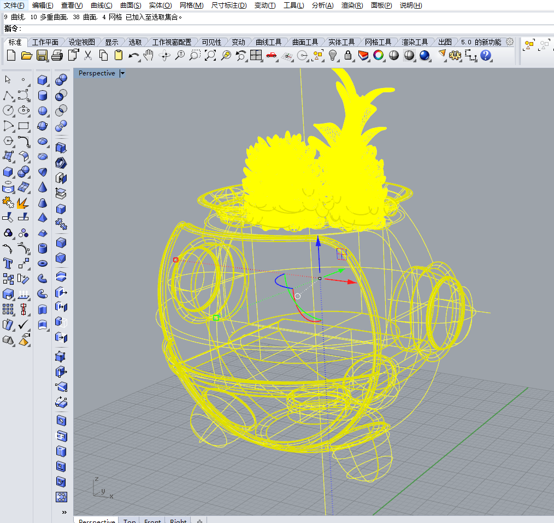Switch to the 设定视图 toolbar tab

81,43
